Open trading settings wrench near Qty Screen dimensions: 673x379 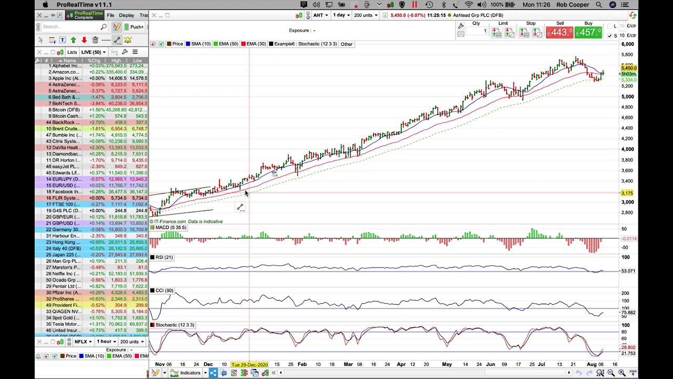(461, 26)
